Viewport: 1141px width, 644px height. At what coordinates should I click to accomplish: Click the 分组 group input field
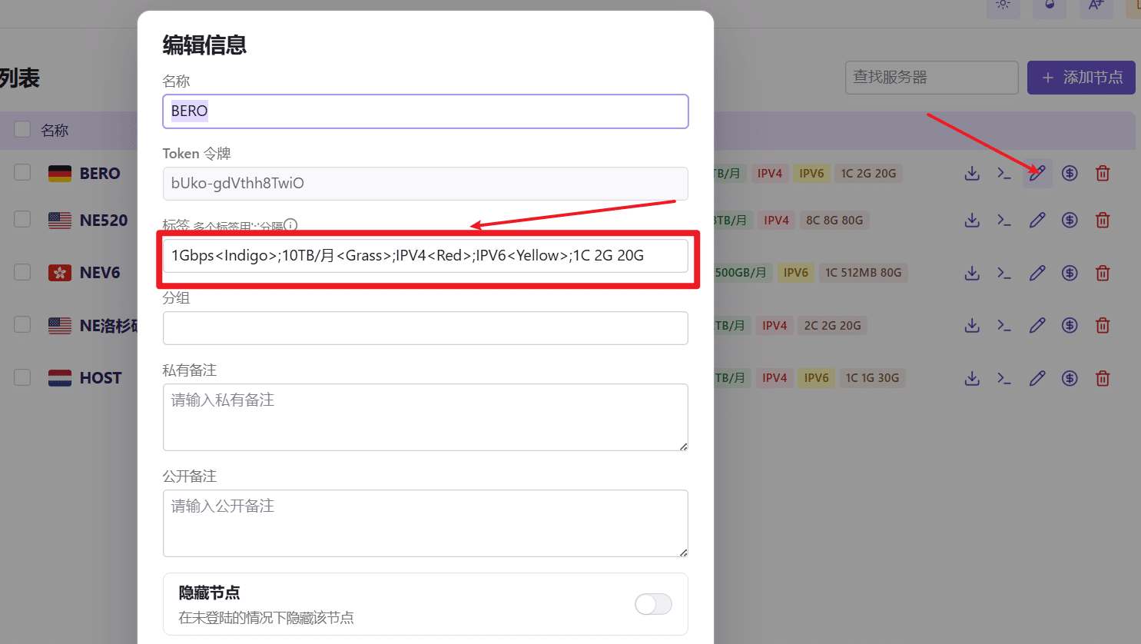[x=425, y=328]
